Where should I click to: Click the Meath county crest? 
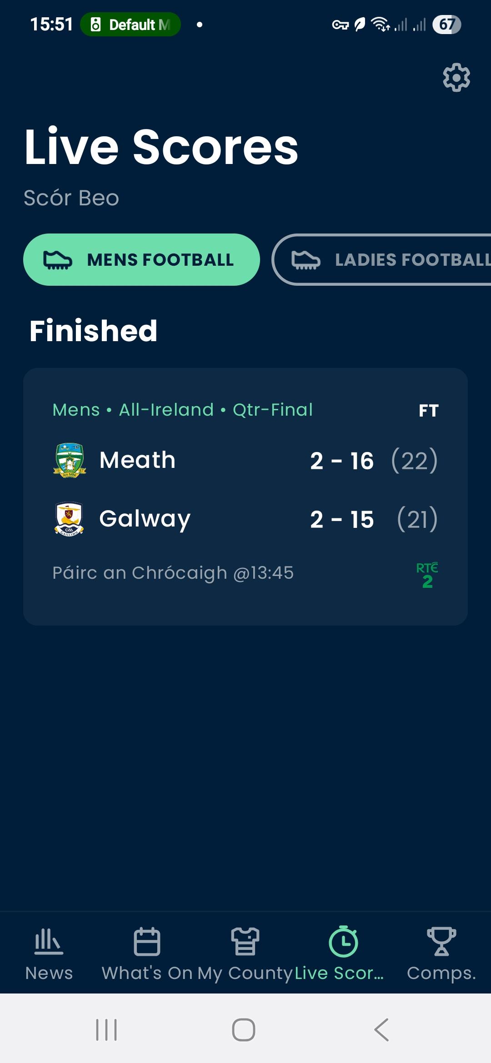(x=70, y=460)
